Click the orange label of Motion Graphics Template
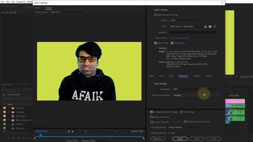253x142 pixels. (x=4, y=120)
